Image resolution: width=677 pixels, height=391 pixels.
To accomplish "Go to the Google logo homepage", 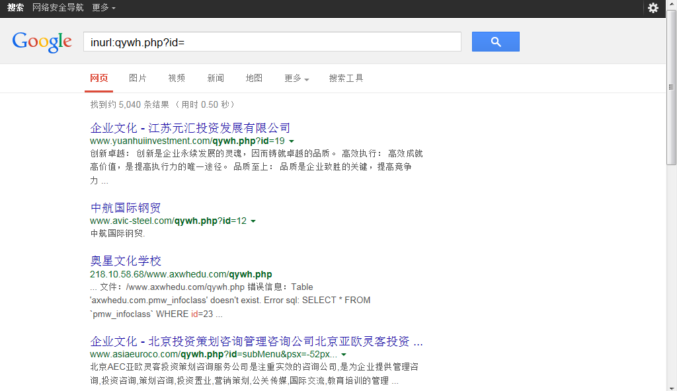I will point(42,42).
